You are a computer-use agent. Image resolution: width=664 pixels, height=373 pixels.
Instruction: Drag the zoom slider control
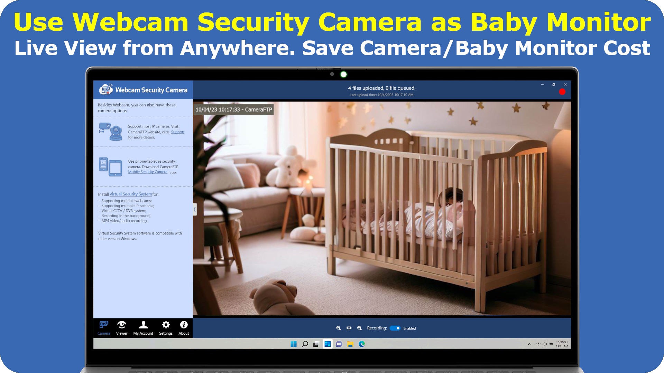[349, 328]
